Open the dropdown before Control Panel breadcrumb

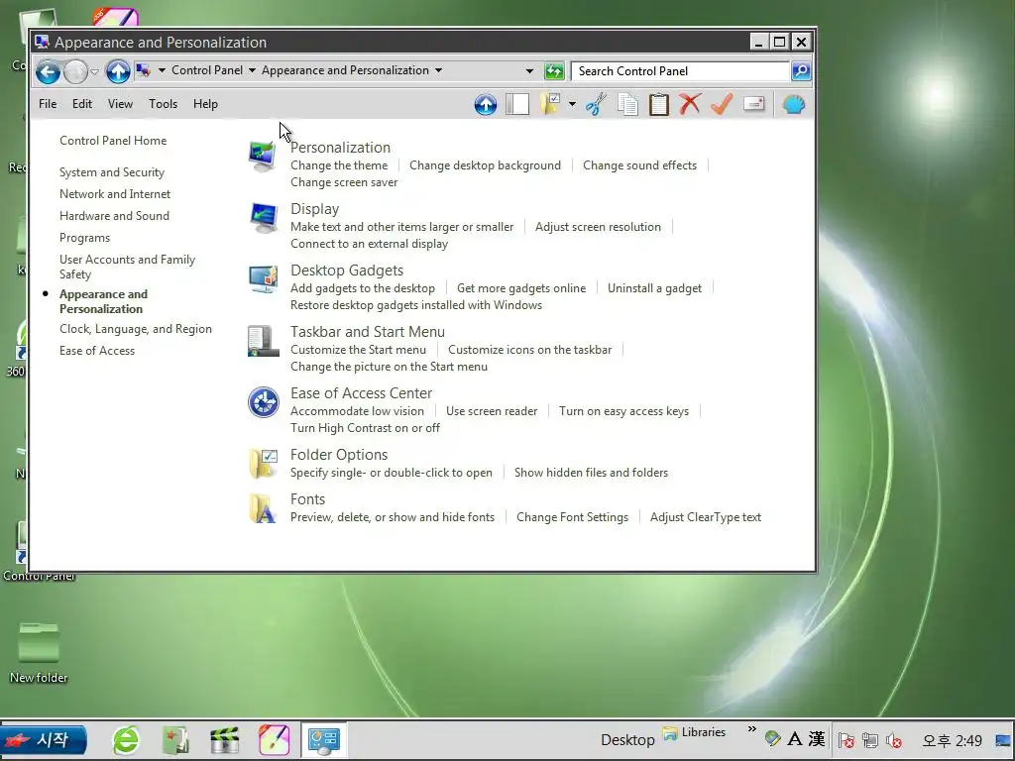pos(162,70)
